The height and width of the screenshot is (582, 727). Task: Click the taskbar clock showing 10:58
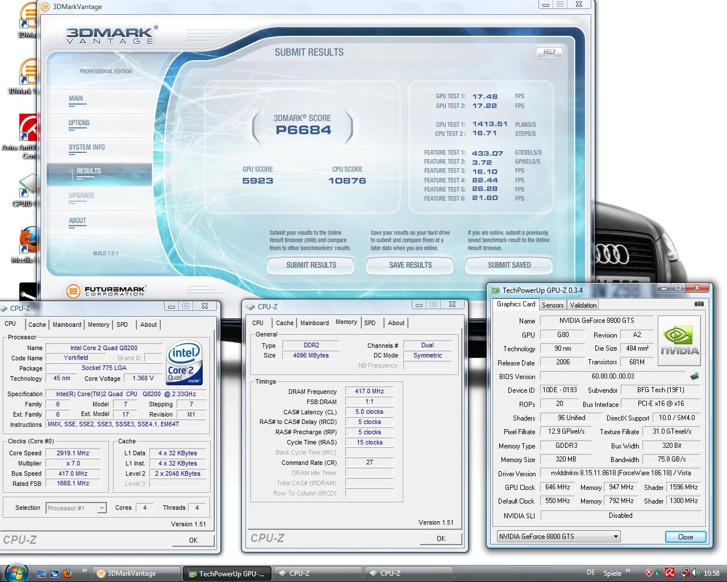(712, 573)
